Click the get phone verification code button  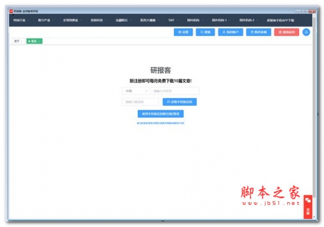[180, 102]
